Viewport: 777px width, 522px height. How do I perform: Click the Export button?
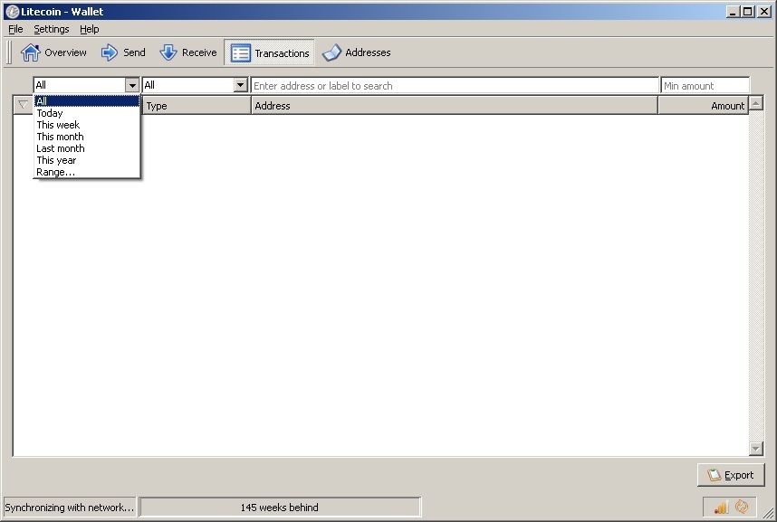pos(731,474)
